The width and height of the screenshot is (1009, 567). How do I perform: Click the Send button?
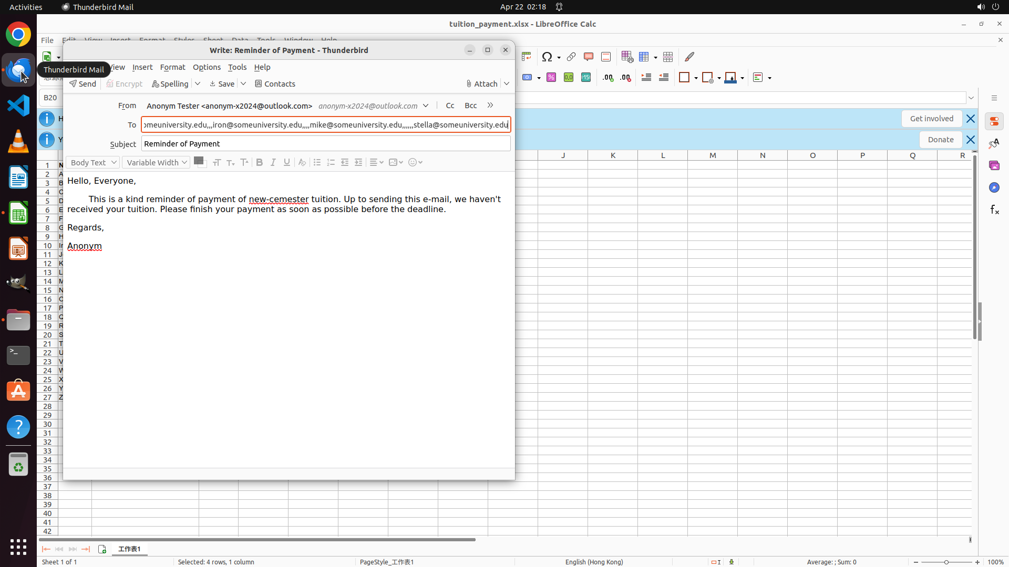83,84
